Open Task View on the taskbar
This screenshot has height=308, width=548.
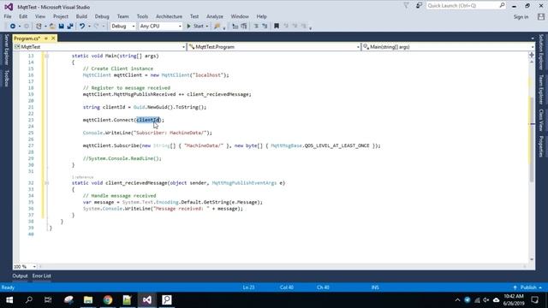tap(48, 300)
